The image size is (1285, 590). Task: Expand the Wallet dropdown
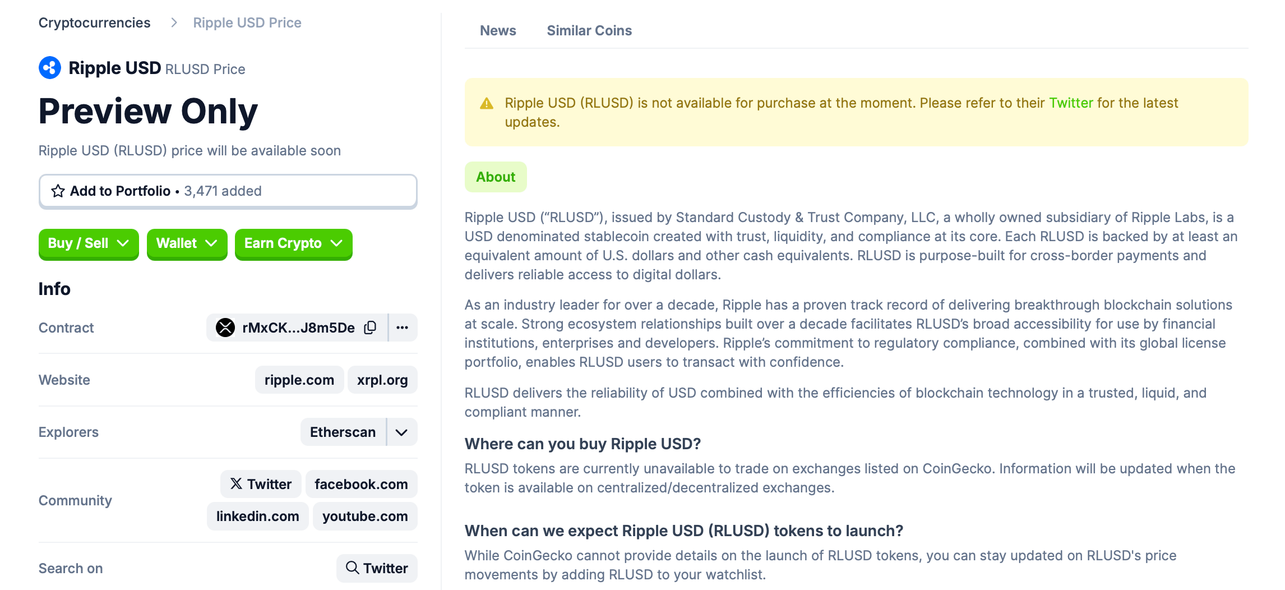pos(187,243)
